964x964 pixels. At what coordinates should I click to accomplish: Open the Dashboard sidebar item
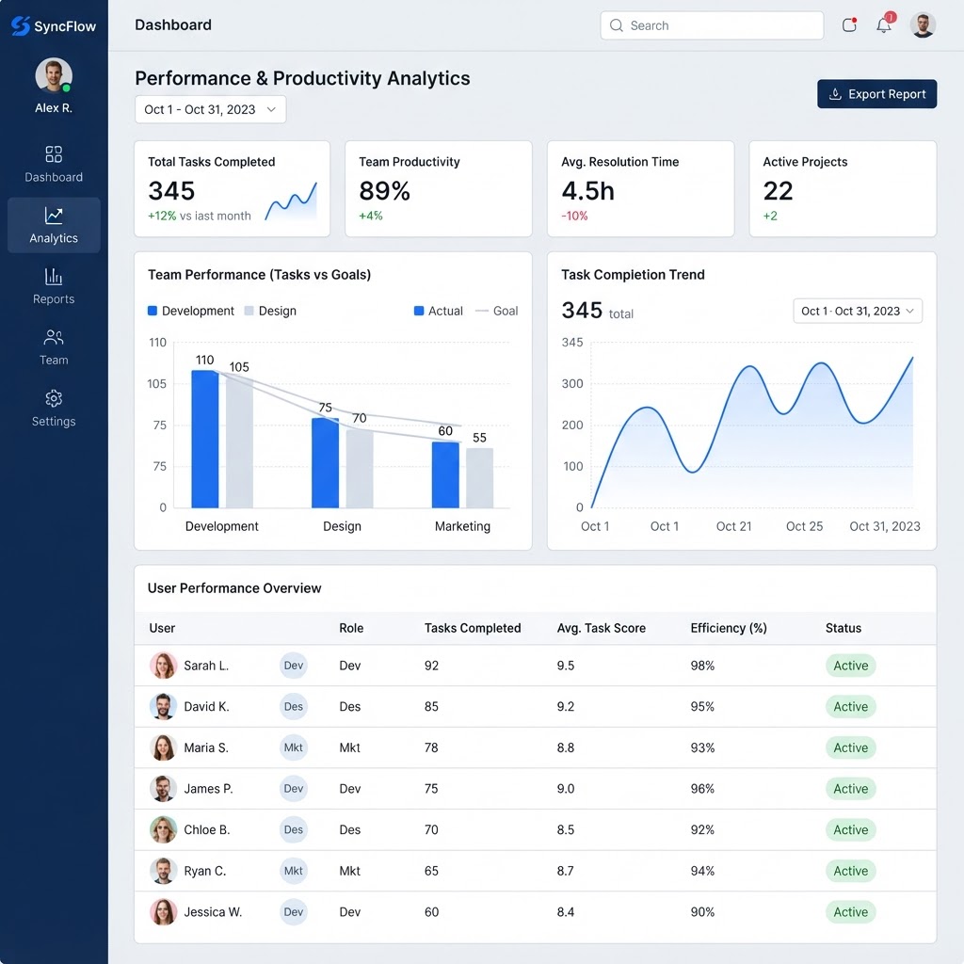pos(54,164)
